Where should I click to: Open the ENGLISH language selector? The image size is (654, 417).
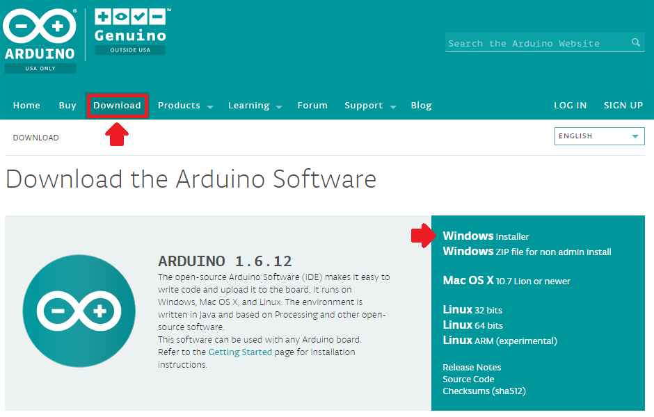(x=599, y=136)
